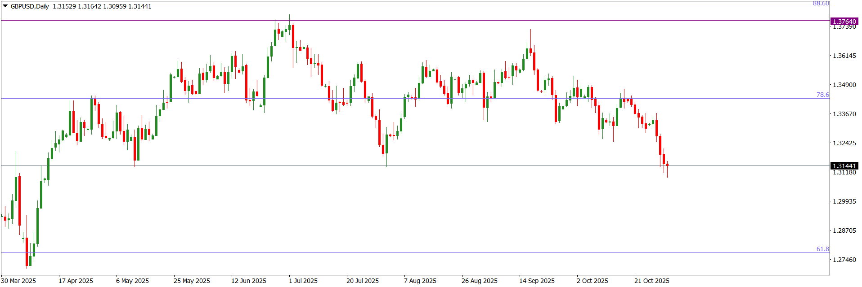Click the 1.27460 price scale label
Screen dimensions: 862x287
tap(844, 260)
